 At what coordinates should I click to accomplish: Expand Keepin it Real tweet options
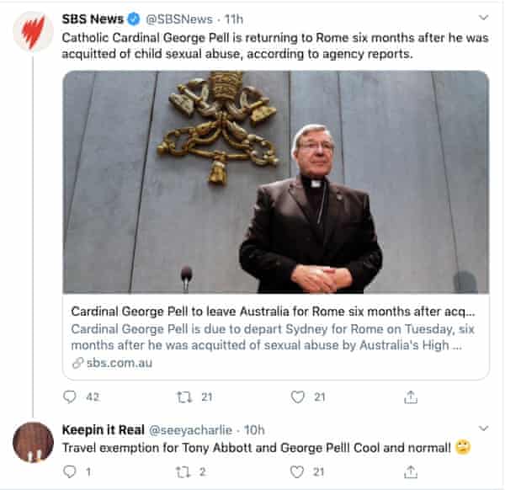point(483,429)
